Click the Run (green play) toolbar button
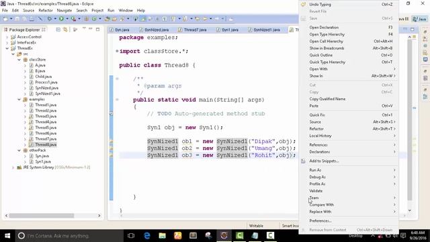 (61, 19)
